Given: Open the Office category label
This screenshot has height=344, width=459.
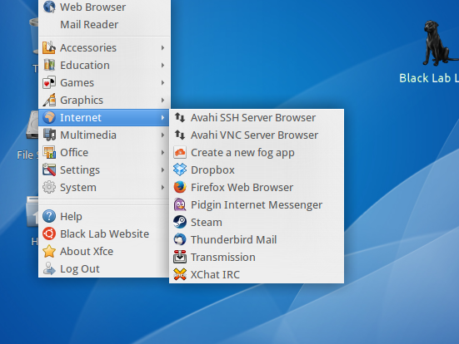Looking at the screenshot, I should (x=74, y=152).
